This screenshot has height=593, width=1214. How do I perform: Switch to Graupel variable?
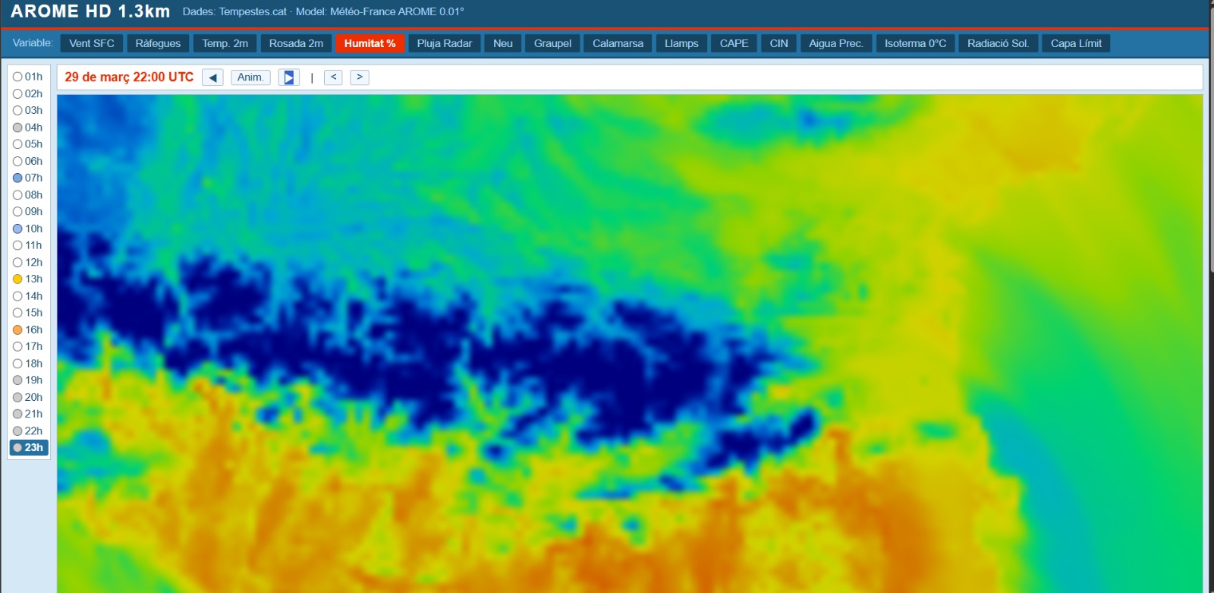pos(552,43)
